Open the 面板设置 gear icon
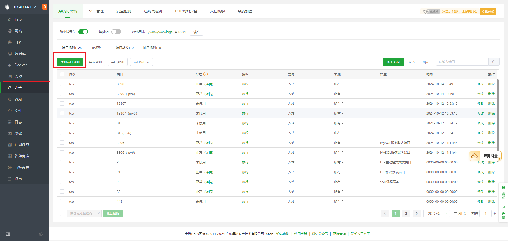 (10, 167)
